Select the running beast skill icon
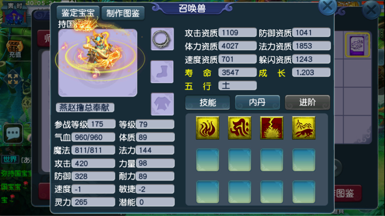The height and width of the screenshot is (216, 385). coord(304,128)
